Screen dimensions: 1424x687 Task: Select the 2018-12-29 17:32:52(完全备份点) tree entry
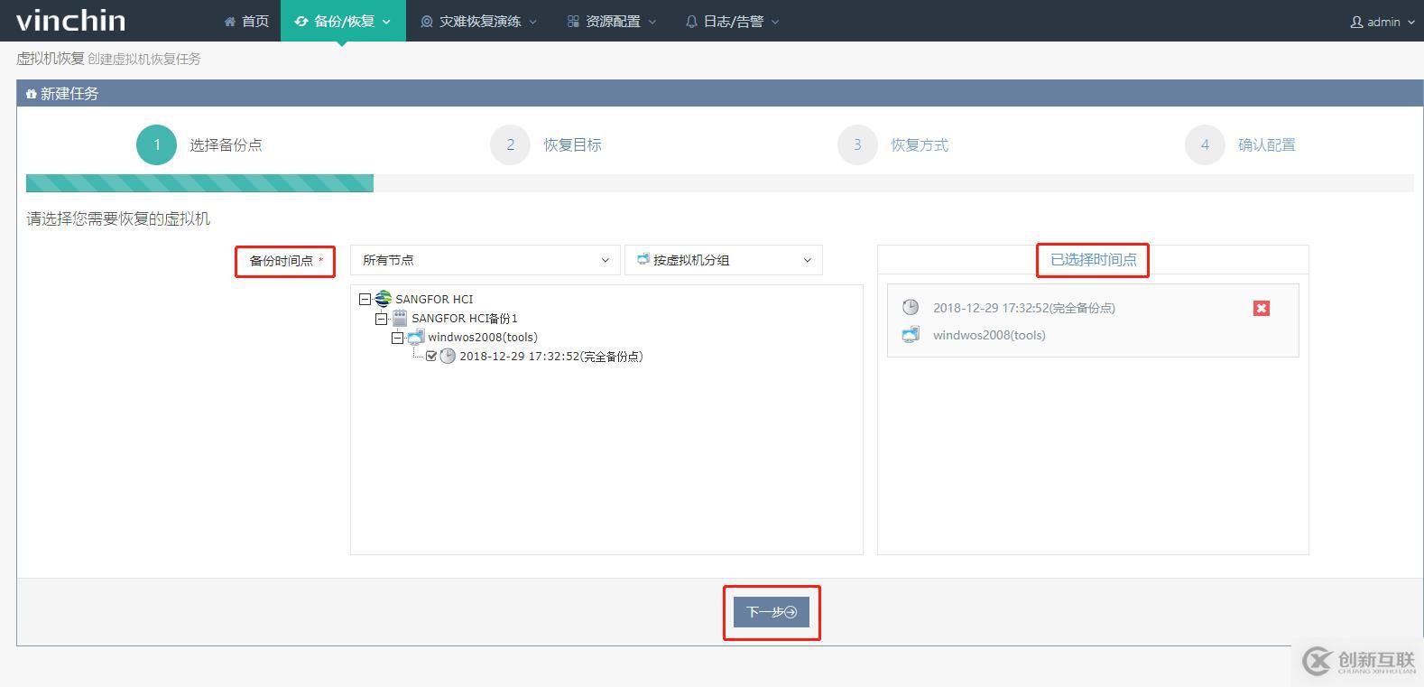[551, 357]
